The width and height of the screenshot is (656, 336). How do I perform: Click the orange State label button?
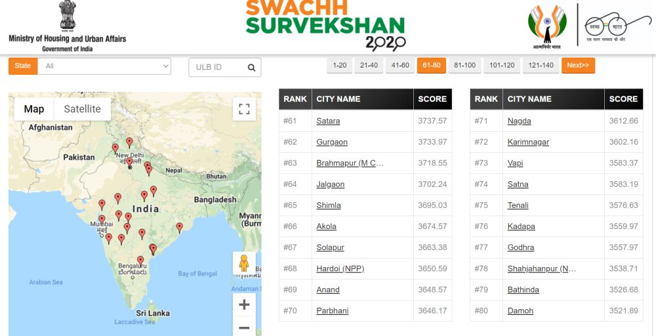(x=23, y=66)
